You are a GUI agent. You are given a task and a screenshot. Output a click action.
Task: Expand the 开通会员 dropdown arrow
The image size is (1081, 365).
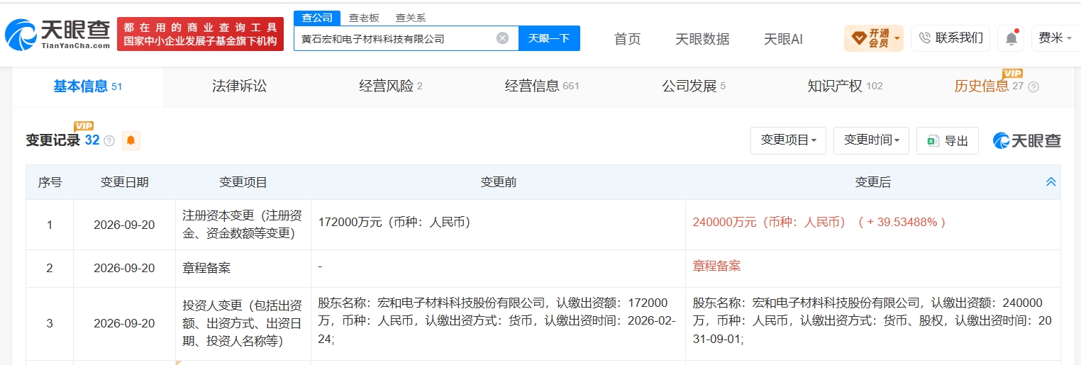tap(897, 38)
